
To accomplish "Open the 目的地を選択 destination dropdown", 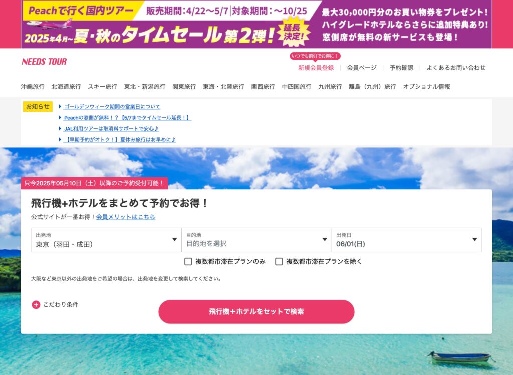I will point(256,240).
